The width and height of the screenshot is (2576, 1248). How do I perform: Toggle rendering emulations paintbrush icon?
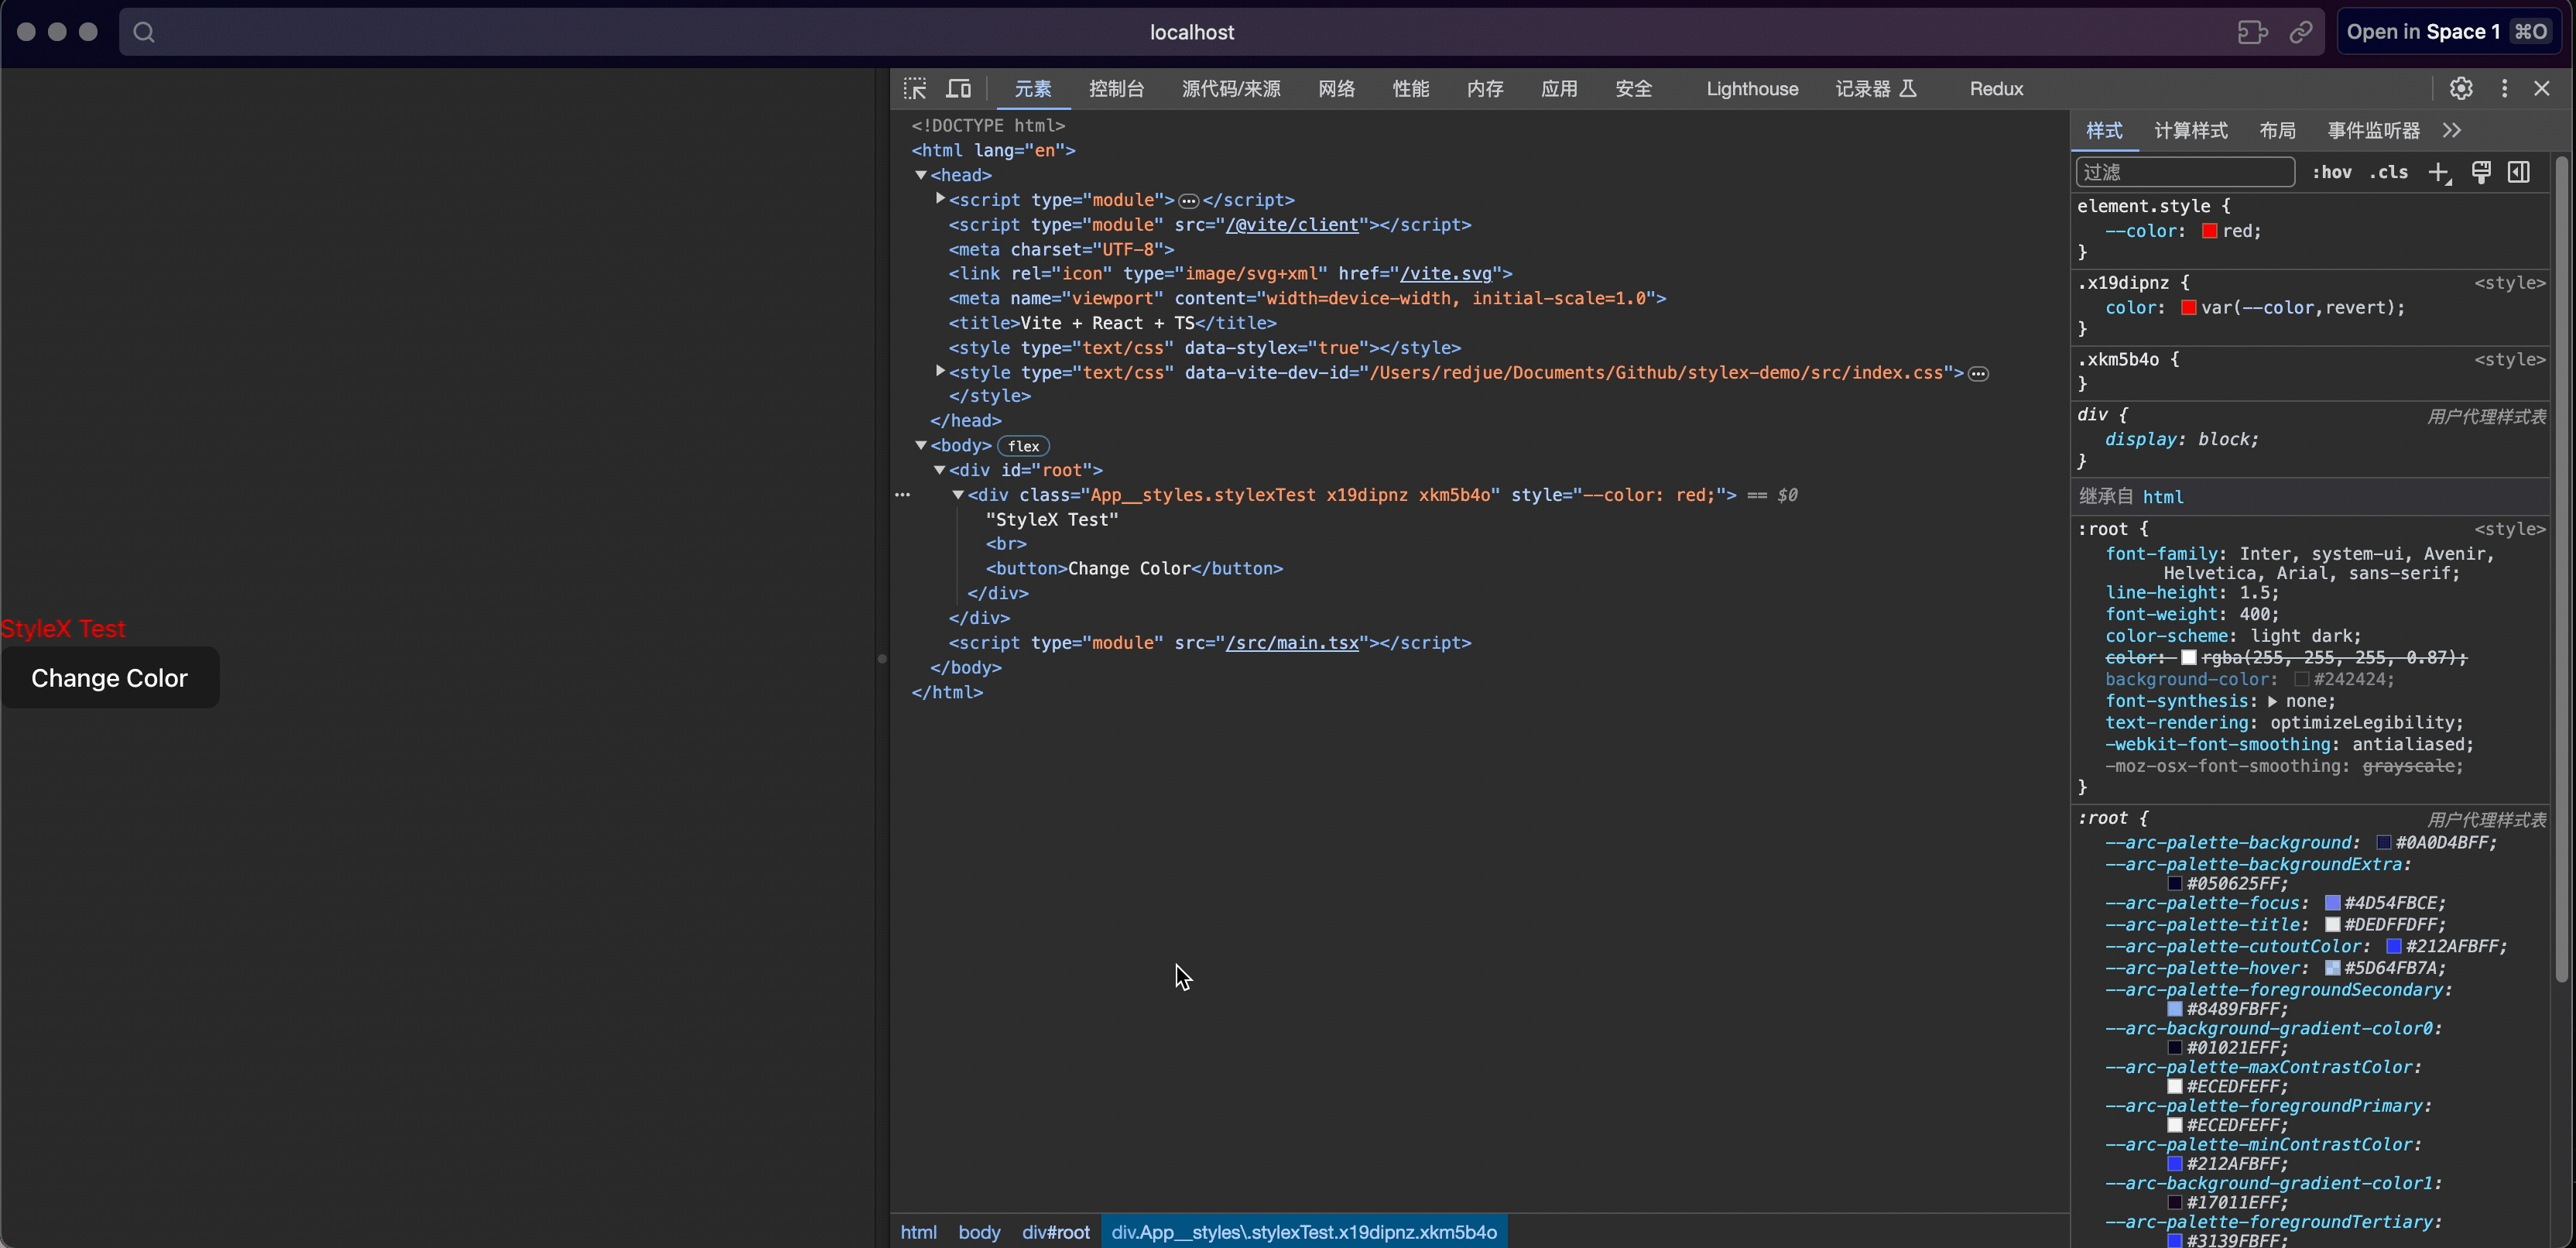[2481, 172]
